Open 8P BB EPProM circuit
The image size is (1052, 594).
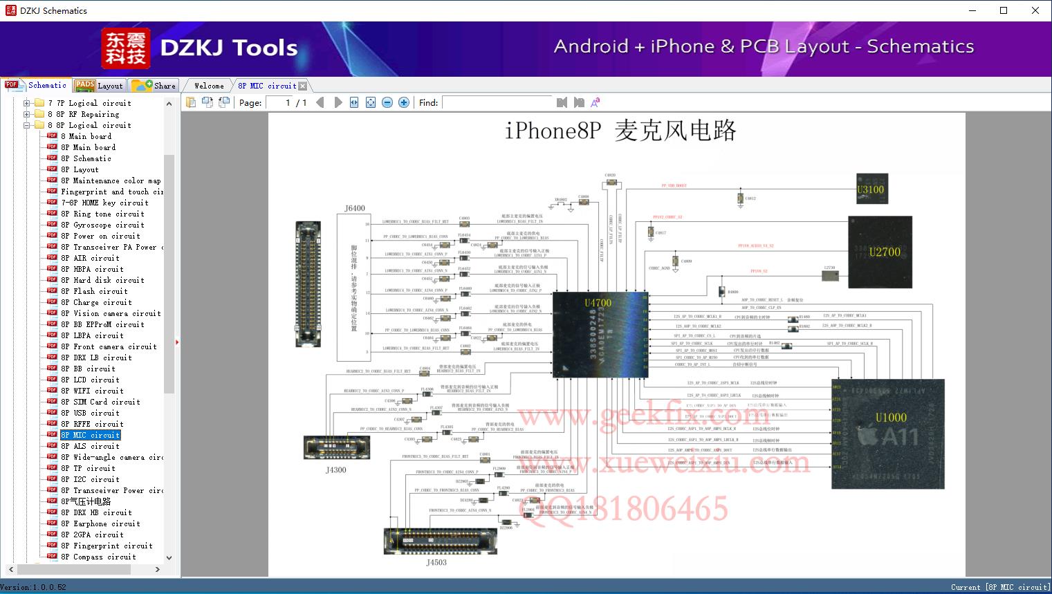point(102,324)
